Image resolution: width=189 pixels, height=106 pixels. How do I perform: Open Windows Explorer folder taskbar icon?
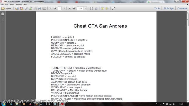click(17, 104)
